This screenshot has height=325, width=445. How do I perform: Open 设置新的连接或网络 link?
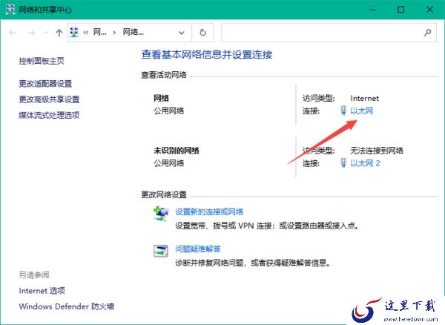coord(209,211)
